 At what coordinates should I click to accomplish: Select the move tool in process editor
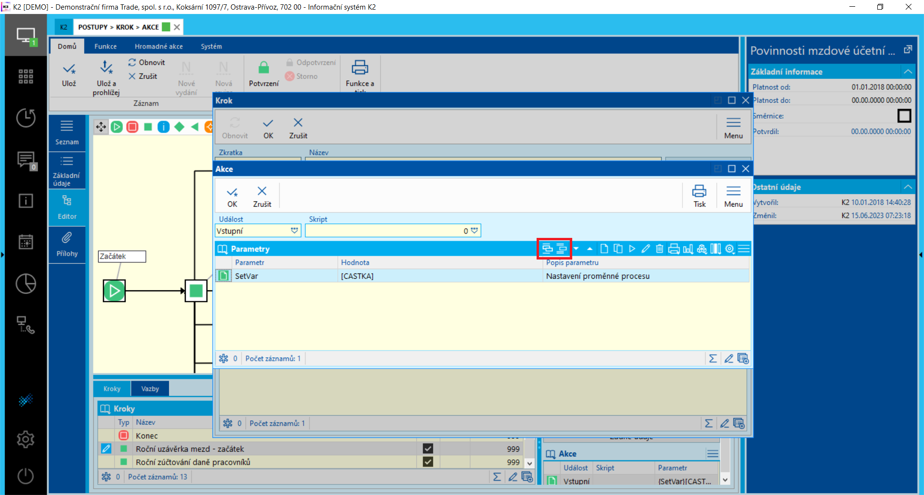(101, 127)
